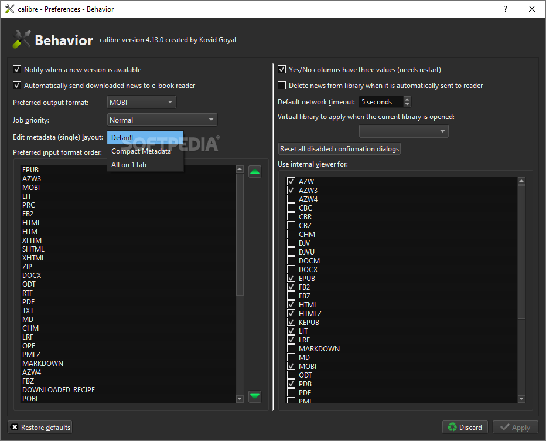Select All on 1 tab layout option
The width and height of the screenshot is (546, 441).
coord(145,165)
